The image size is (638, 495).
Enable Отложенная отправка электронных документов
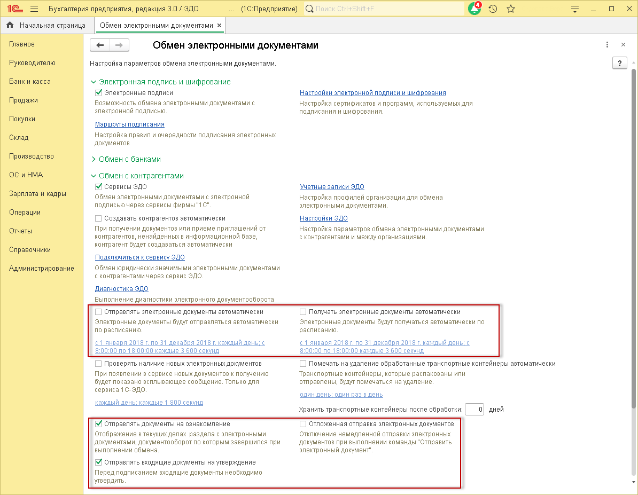click(x=303, y=424)
